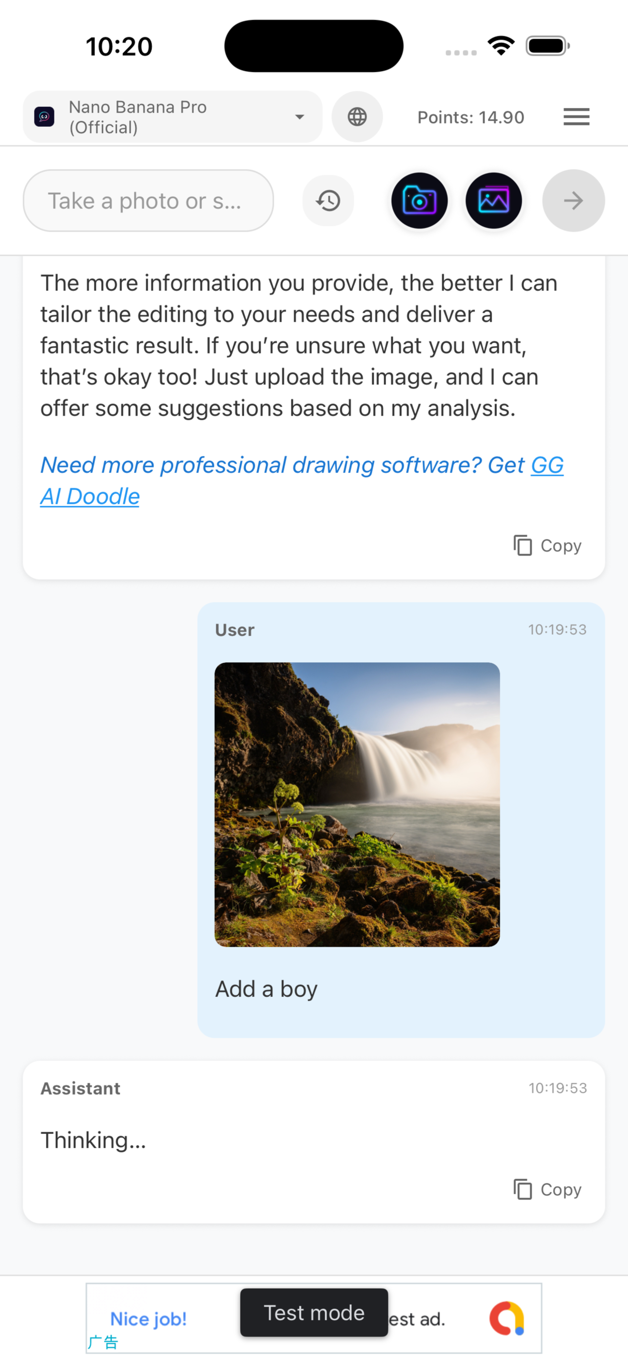628x1360 pixels.
Task: Copy the editing suggestions message
Action: [x=548, y=545]
